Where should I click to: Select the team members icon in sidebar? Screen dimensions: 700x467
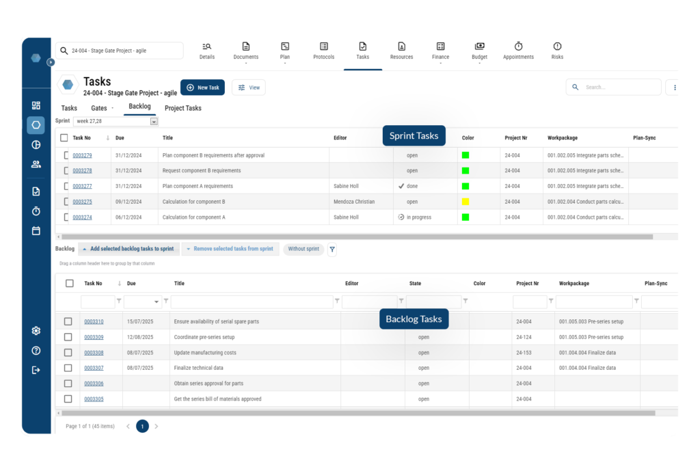[36, 164]
